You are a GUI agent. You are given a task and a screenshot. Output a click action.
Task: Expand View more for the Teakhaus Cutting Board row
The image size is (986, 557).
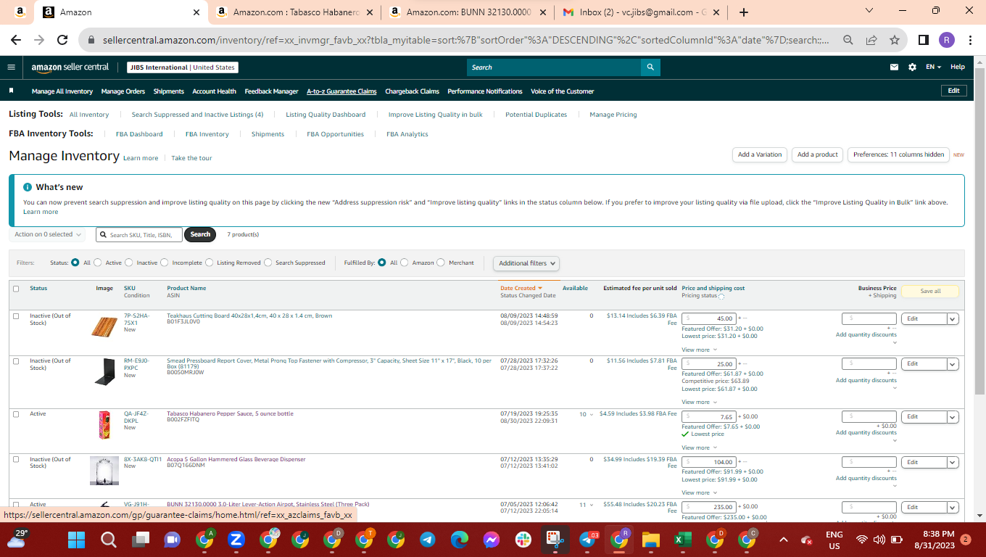[x=699, y=350]
